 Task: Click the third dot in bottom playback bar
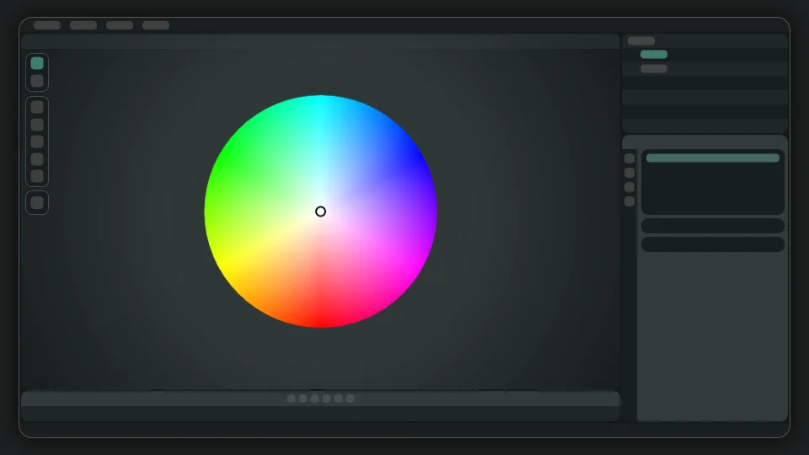(315, 399)
